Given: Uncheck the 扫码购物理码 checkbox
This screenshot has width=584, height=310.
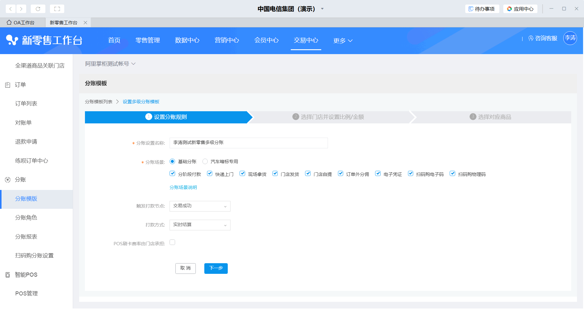Looking at the screenshot, I should (452, 174).
